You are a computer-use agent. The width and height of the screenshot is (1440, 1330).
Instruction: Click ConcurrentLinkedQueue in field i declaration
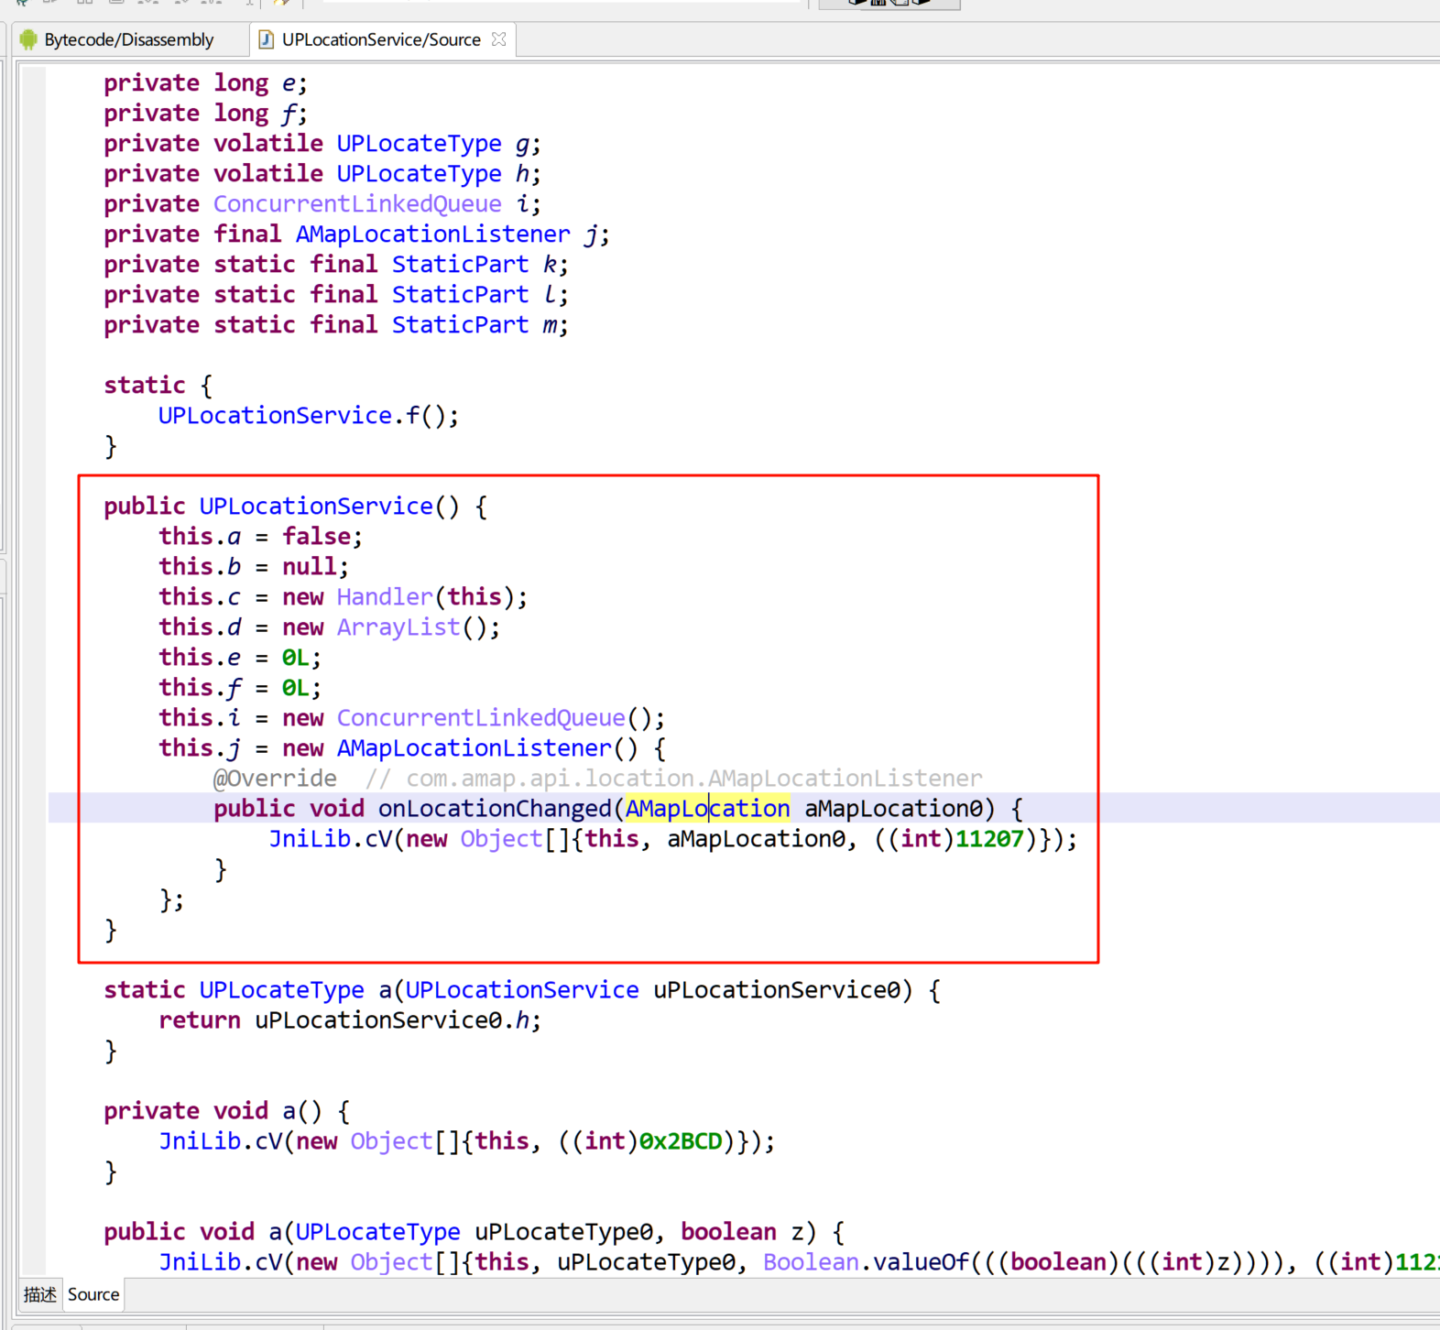tap(357, 204)
